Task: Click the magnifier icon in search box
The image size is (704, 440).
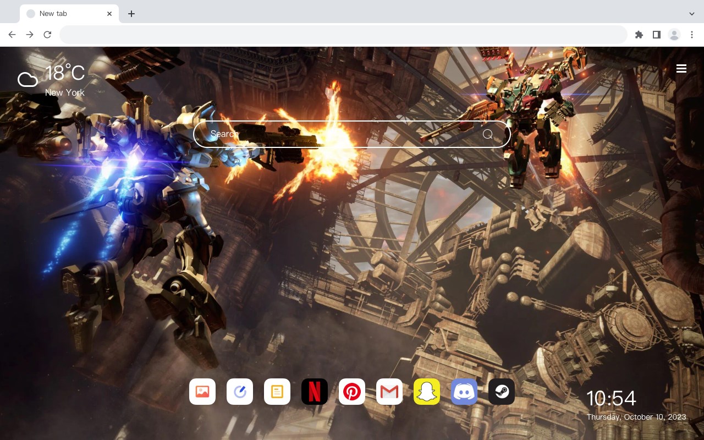Action: pos(488,134)
